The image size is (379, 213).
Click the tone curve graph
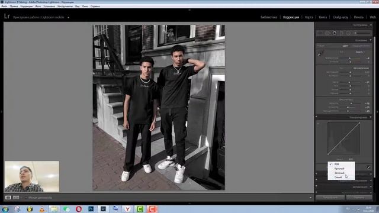coord(343,138)
